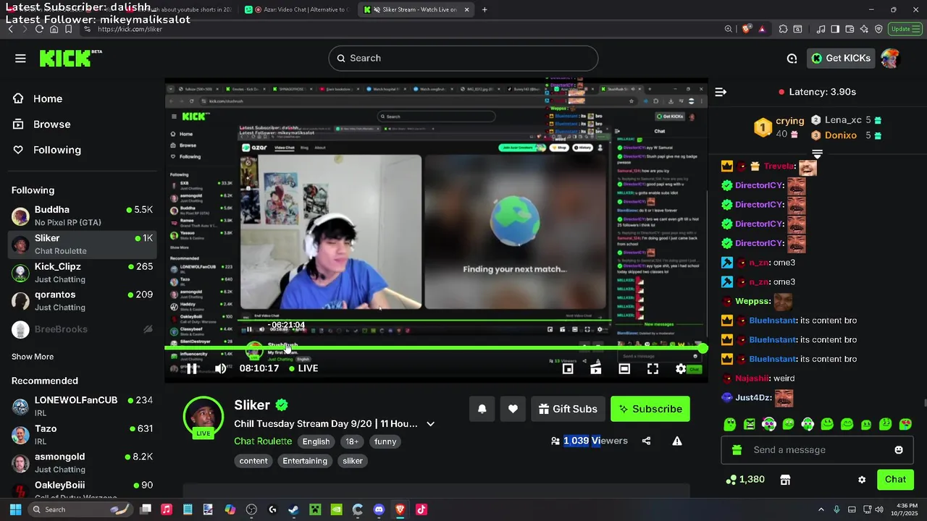Open the KICKs shop icon

point(785,480)
